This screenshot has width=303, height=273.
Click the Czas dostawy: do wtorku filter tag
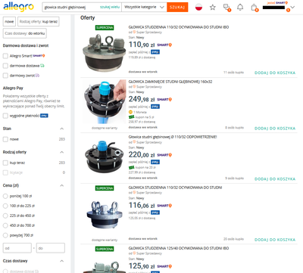[25, 33]
